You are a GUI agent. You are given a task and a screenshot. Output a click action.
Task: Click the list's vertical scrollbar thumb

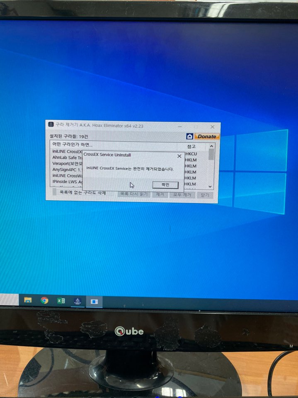211,155
